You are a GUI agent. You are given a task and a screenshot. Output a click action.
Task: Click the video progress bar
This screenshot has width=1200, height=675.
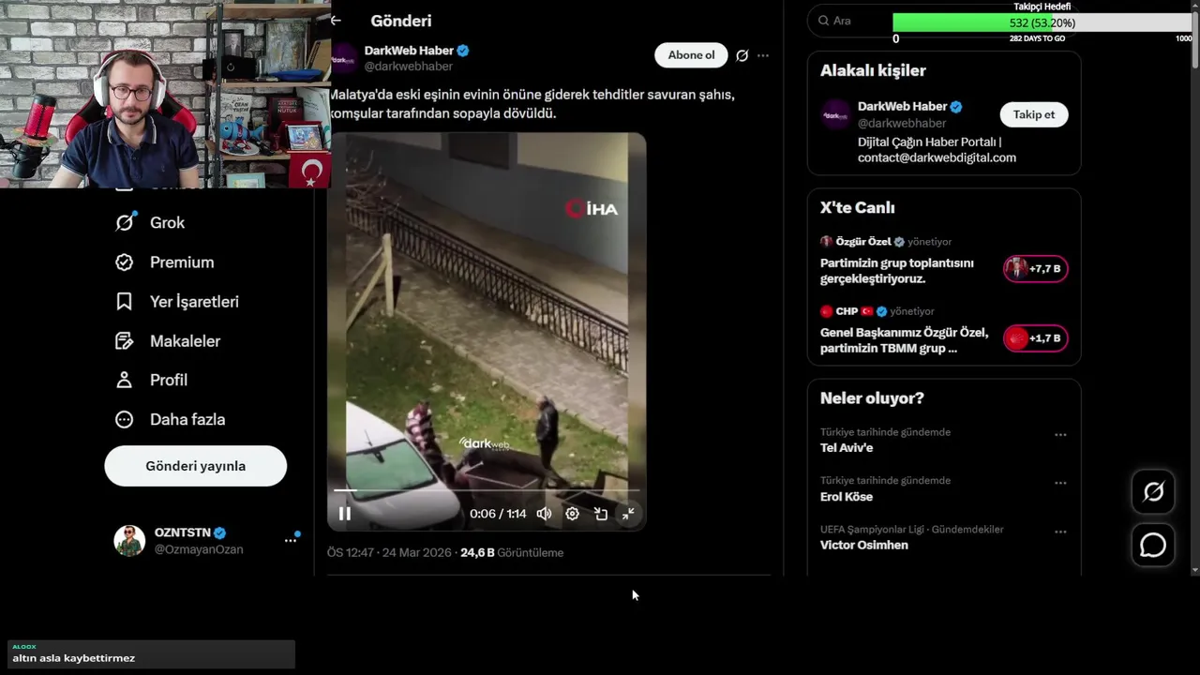pos(487,489)
